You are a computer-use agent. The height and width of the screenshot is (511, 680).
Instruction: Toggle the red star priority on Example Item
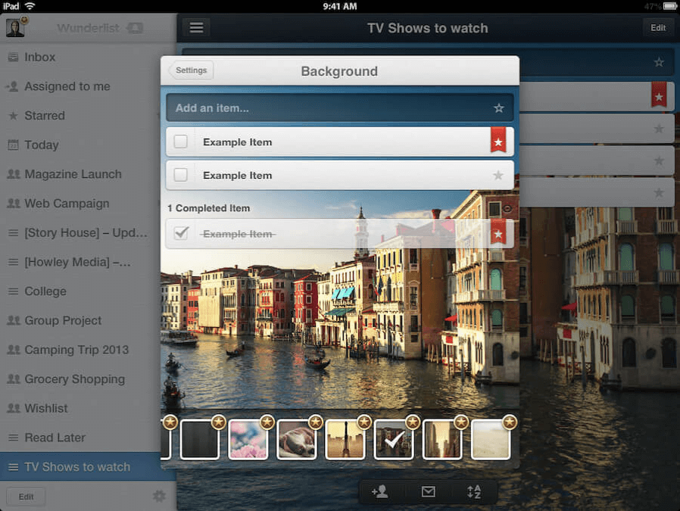(x=499, y=142)
